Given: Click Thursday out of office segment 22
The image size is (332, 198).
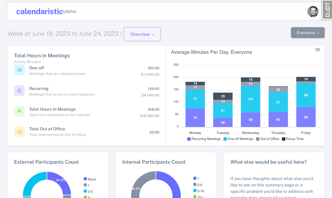Looking at the screenshot, I should click(x=278, y=89).
